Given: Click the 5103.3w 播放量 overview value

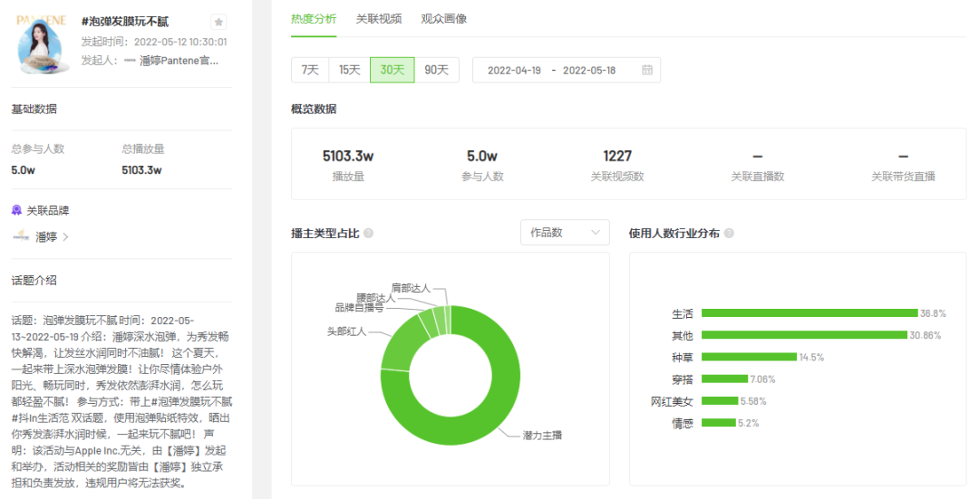Looking at the screenshot, I should [348, 156].
